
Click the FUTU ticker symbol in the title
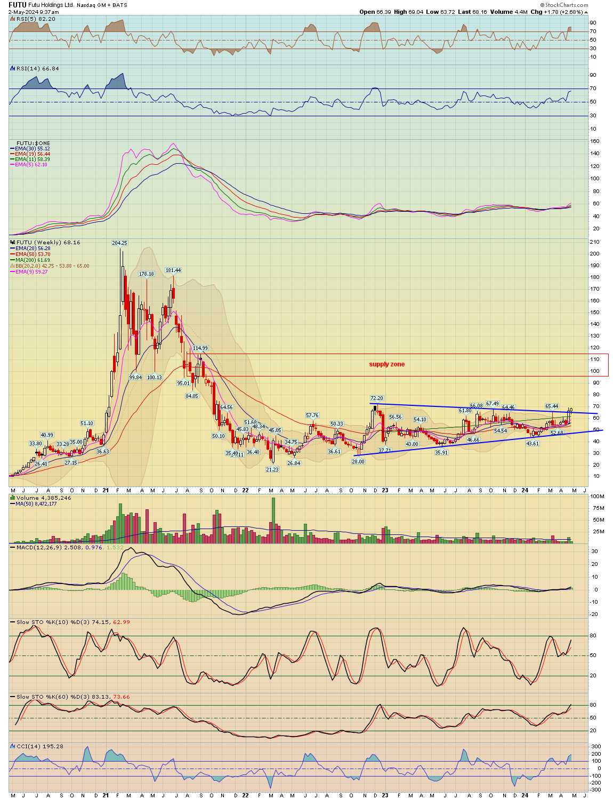coord(17,5)
